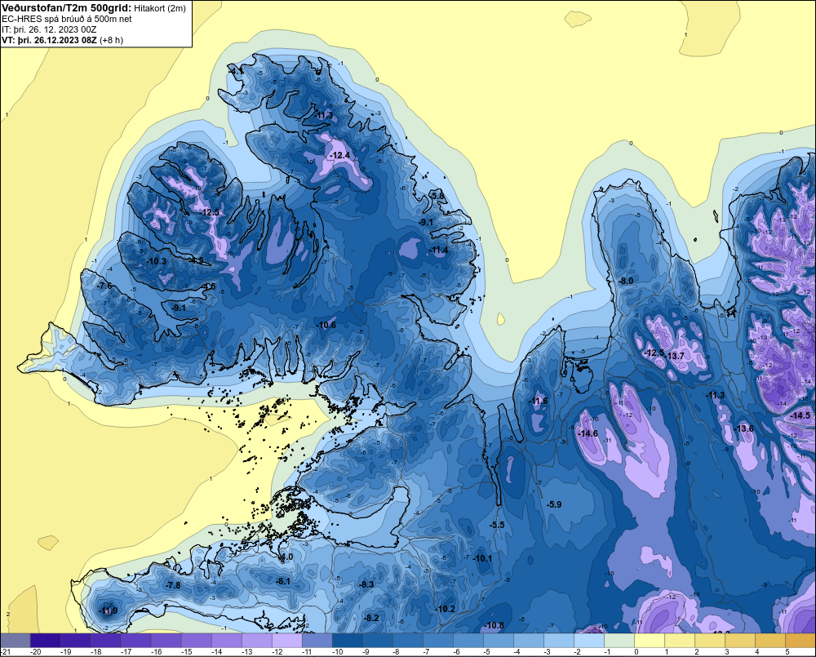The height and width of the screenshot is (657, 816).
Task: Click the -10.8 temperature label on the map
Action: 494,625
